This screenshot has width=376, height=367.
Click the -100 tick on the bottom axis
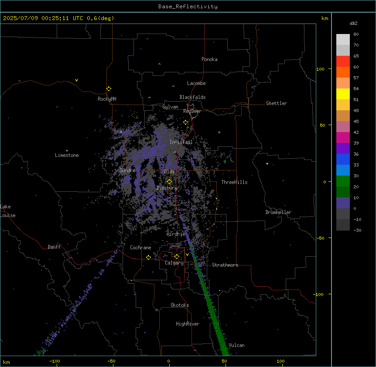(x=55, y=361)
